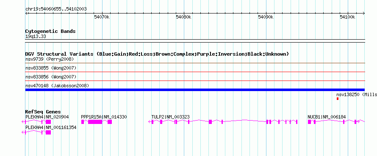Click the nsv138250 (Mills) variant label
This screenshot has width=377, height=156.
[x=357, y=94]
